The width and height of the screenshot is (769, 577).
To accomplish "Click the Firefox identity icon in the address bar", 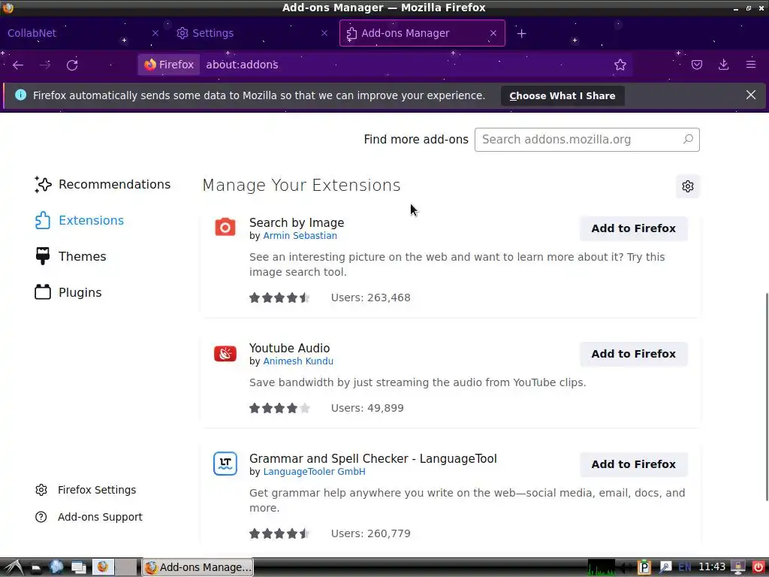I will tap(169, 65).
